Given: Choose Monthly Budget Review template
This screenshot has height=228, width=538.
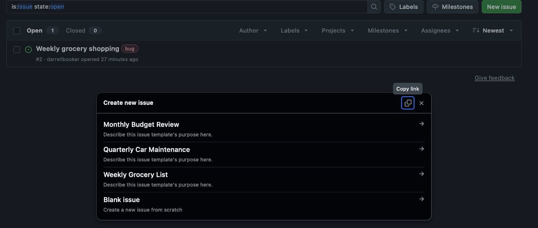Looking at the screenshot, I should click(264, 129).
